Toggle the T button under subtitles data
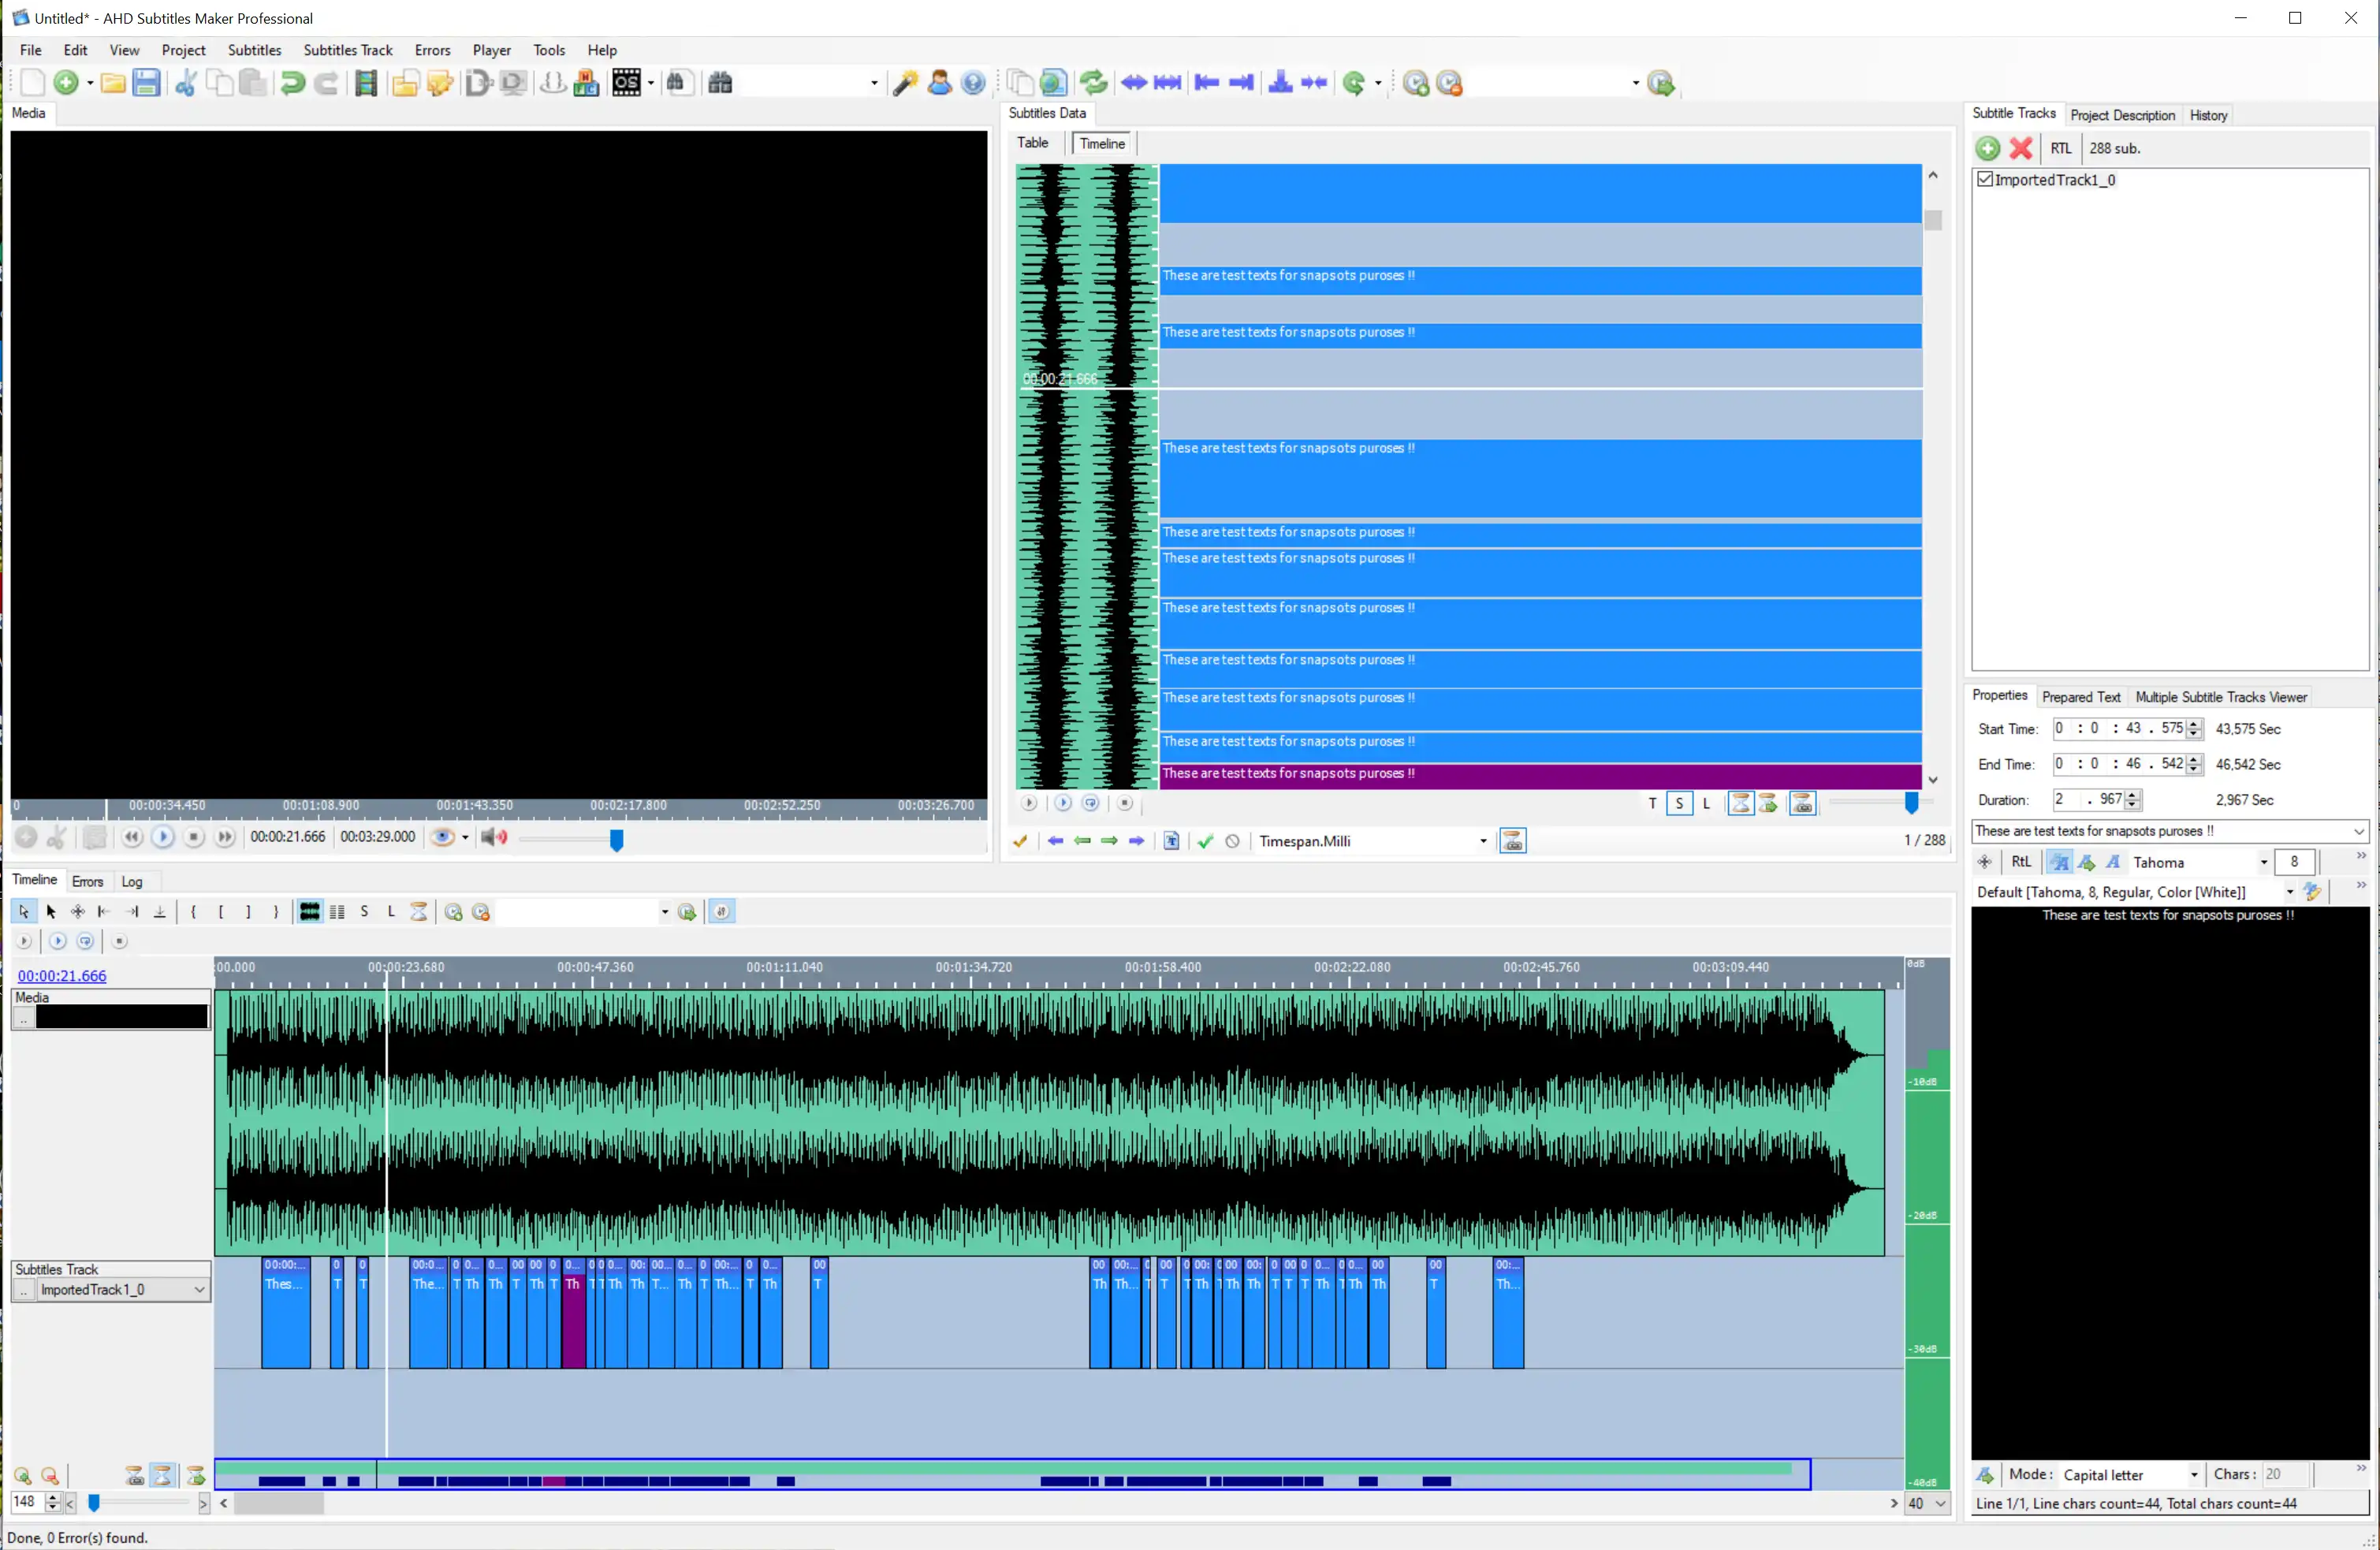Viewport: 2380px width, 1550px height. pyautogui.click(x=1652, y=803)
